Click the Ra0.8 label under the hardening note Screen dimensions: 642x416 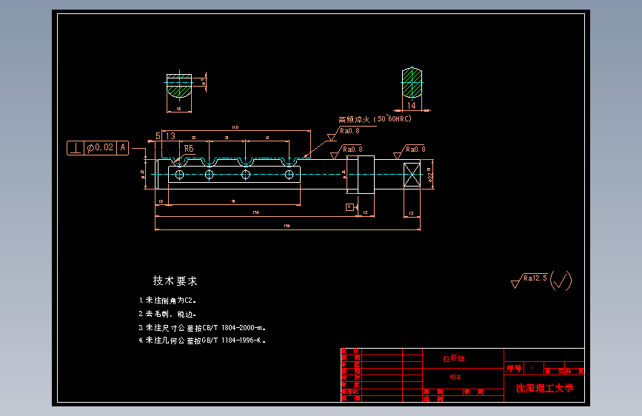(350, 130)
